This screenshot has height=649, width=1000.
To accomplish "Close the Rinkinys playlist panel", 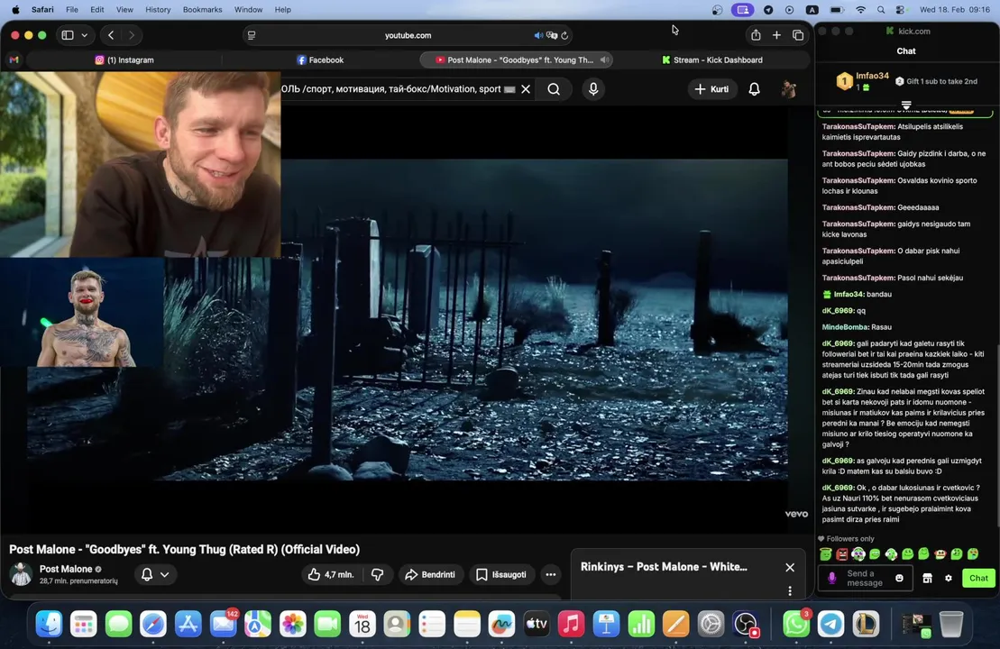I will (790, 567).
